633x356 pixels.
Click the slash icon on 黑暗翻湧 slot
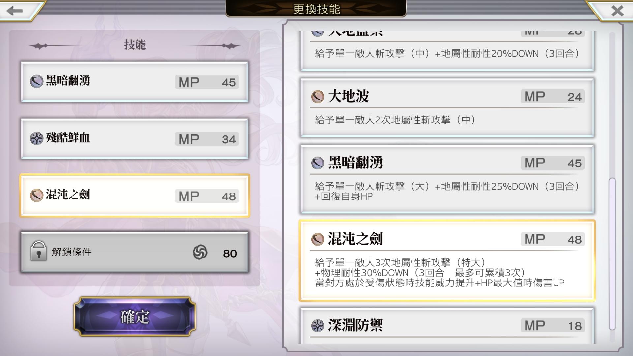click(x=37, y=81)
